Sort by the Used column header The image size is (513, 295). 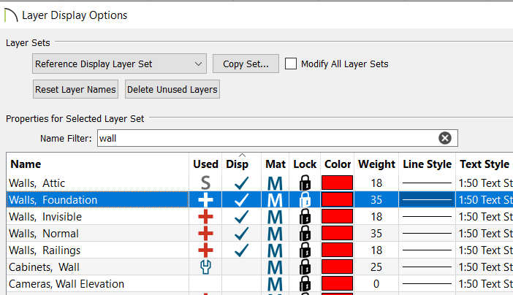point(205,164)
